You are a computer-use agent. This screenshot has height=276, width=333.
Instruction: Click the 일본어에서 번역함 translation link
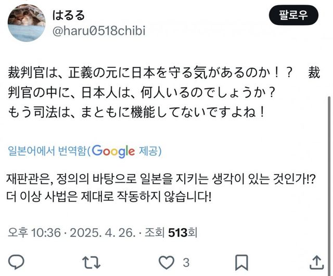(46, 152)
